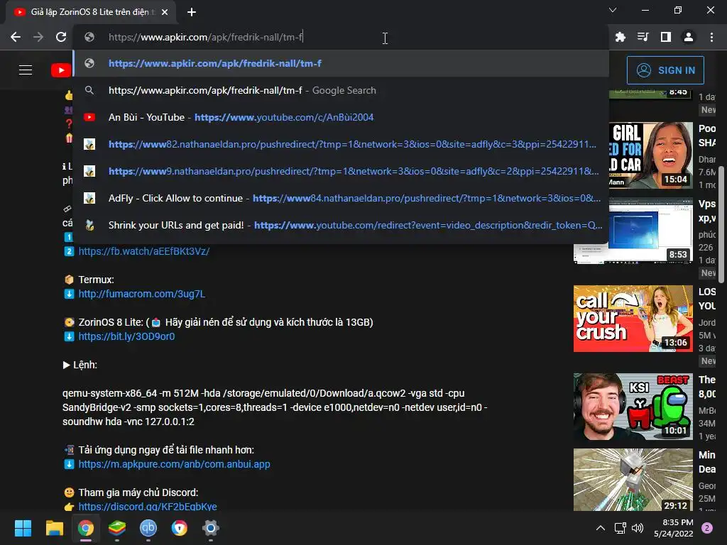This screenshot has width=727, height=545.
Task: Open the bit.ly/3OD9or0 ZorinOS link
Action: [126, 336]
